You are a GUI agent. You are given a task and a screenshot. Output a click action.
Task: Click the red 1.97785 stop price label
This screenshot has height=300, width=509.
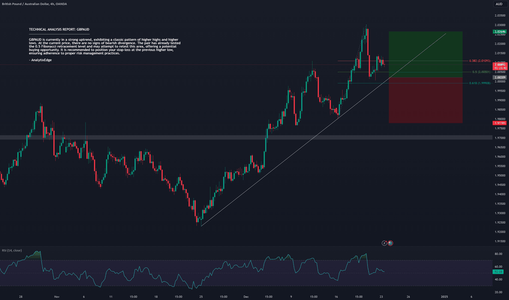coord(499,123)
